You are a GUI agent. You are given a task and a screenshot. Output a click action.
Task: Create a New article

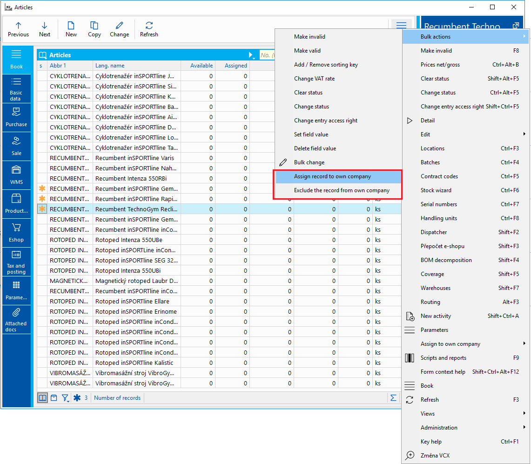point(71,29)
